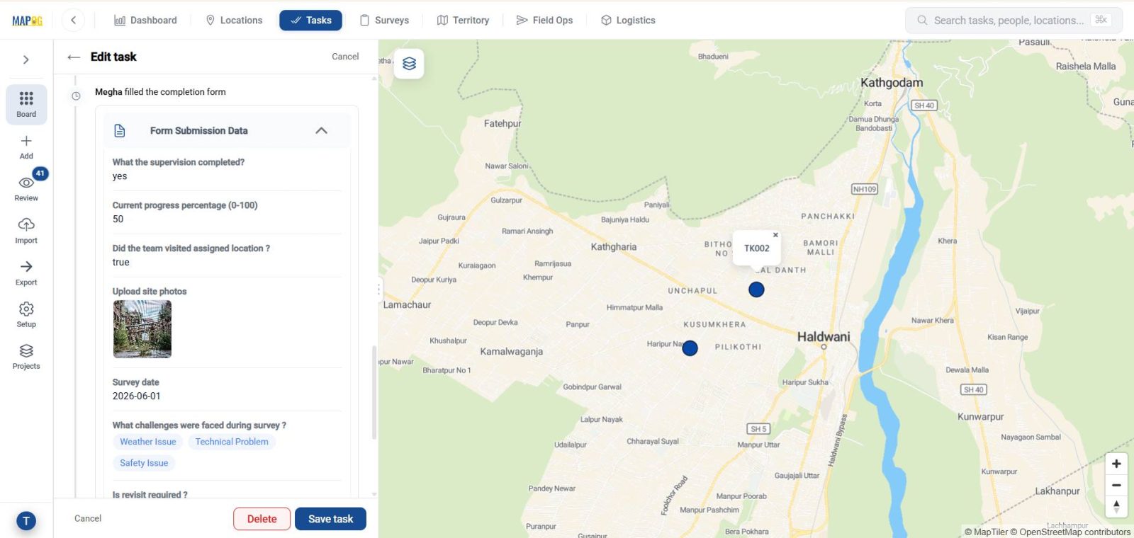Focus the search tasks, people, locations field

(1014, 20)
